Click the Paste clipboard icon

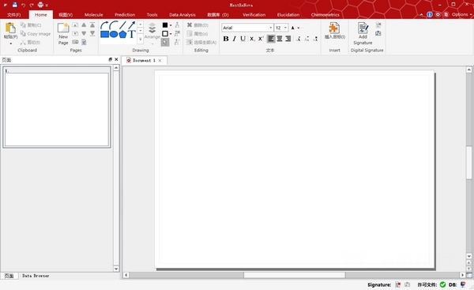click(10, 28)
